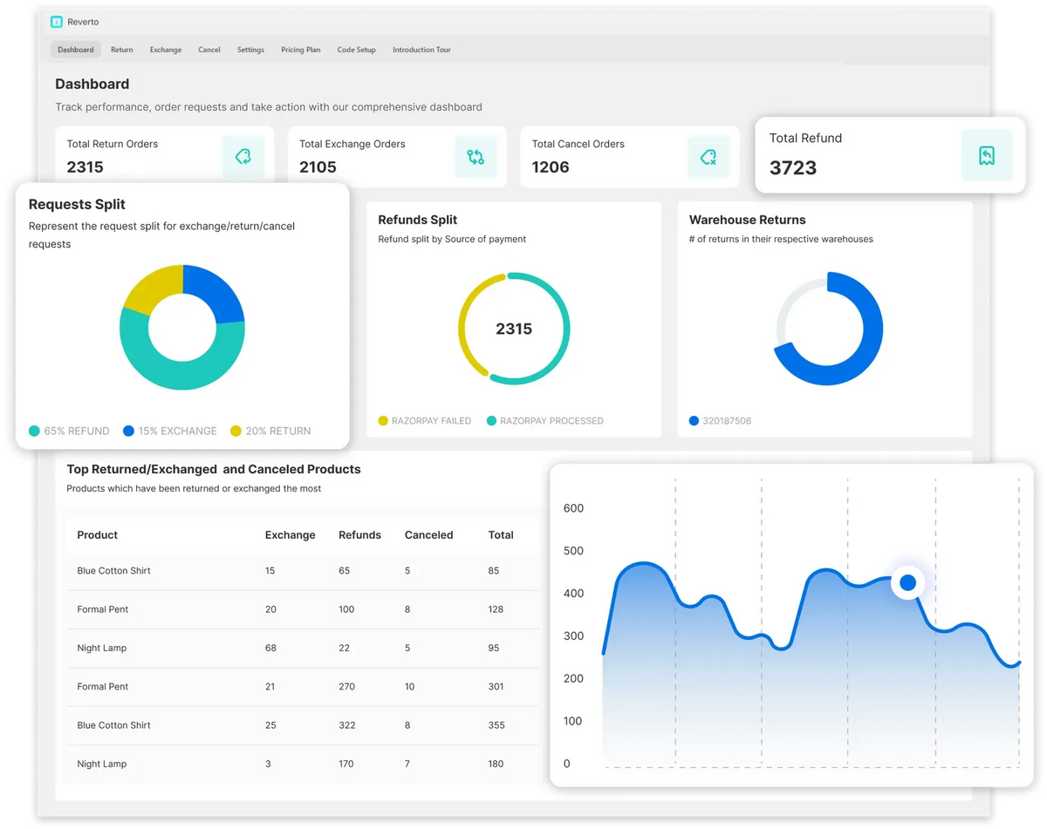Click the Refunds Split card title
Viewport: 1047px width, 829px height.
(x=418, y=220)
